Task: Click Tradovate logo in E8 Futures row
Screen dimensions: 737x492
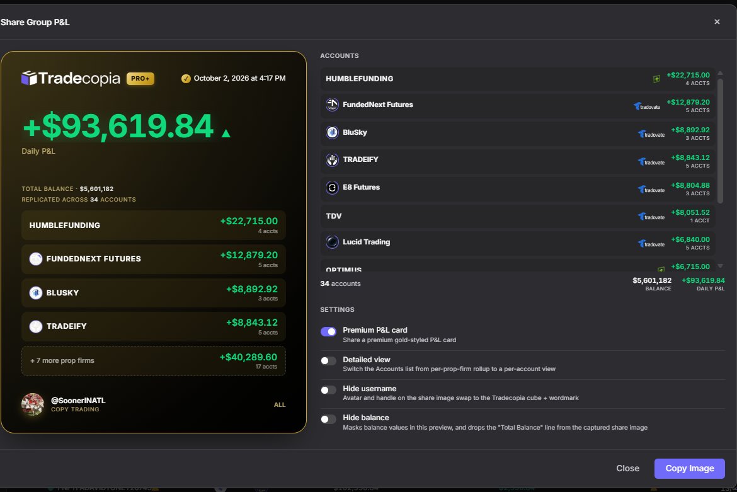Action: tap(651, 190)
